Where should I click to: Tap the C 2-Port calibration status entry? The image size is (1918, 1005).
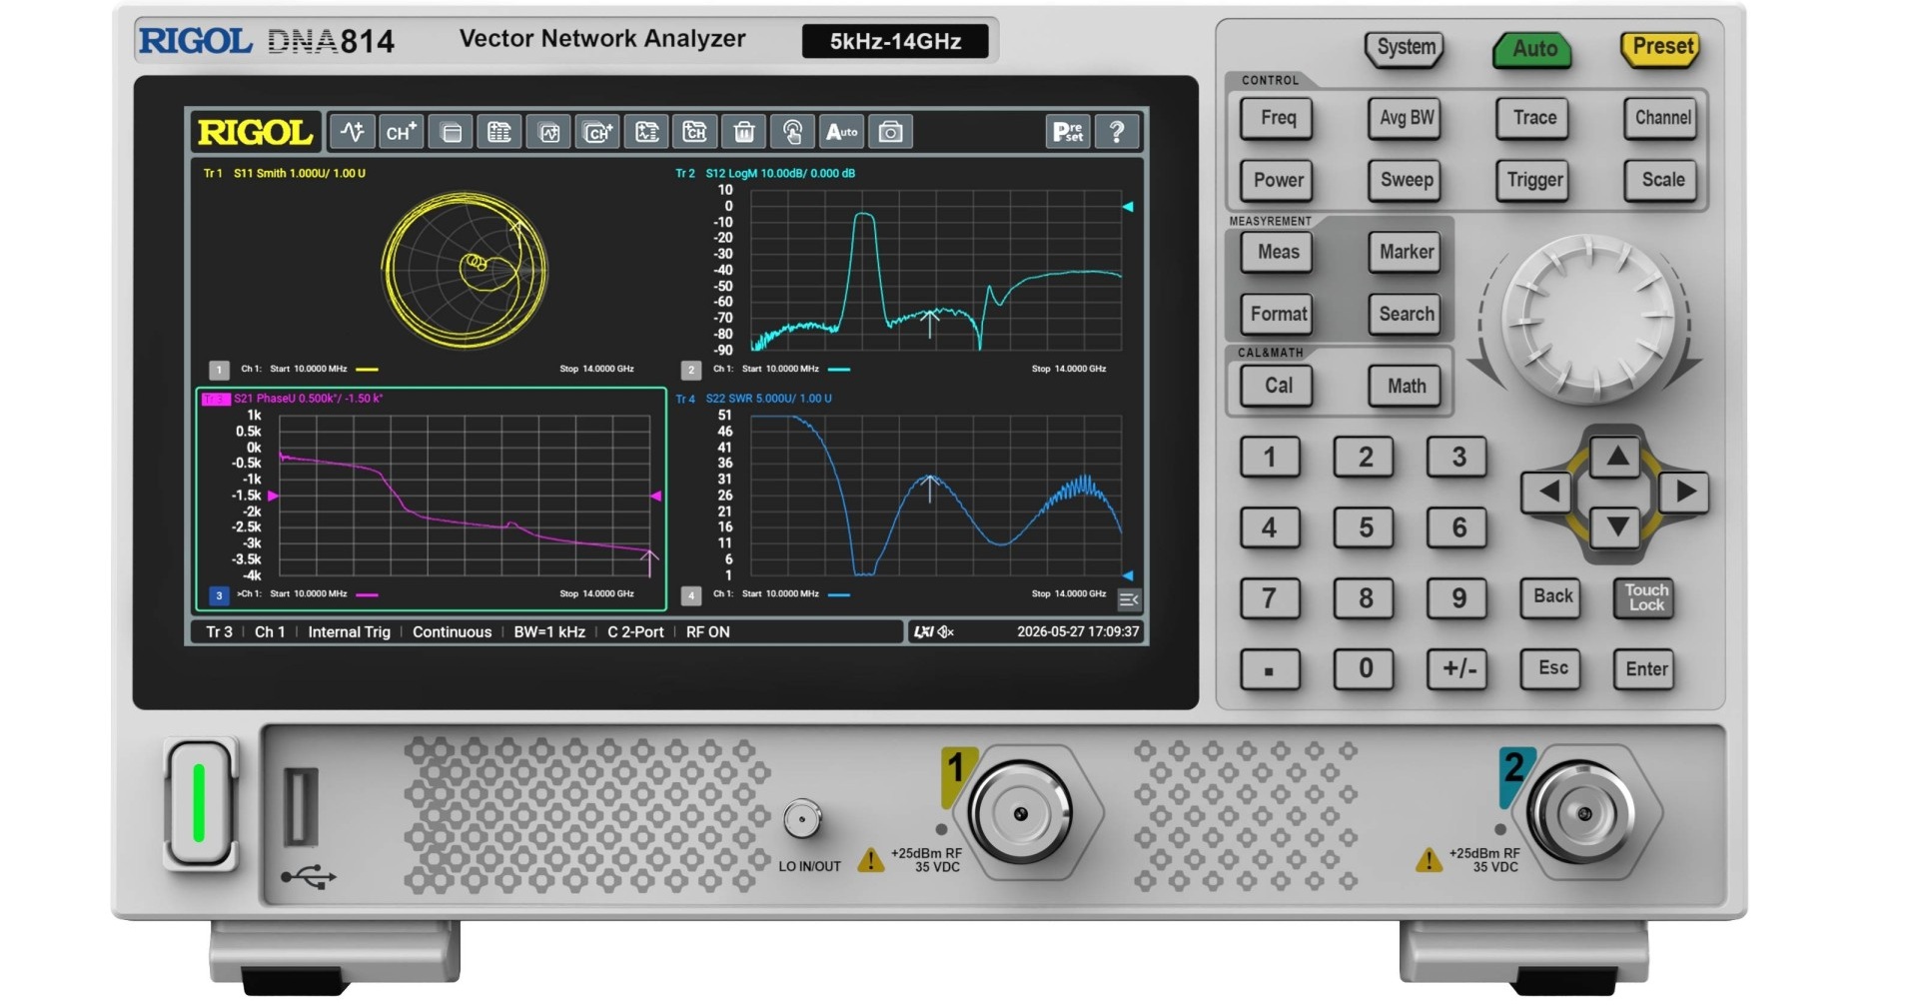tap(635, 632)
